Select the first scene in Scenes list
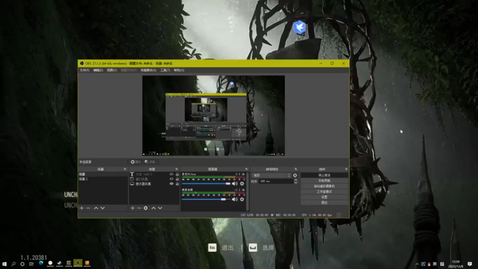478x269 pixels. (x=103, y=174)
